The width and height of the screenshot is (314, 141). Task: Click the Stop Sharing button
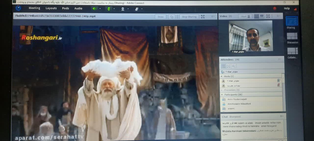(189, 17)
